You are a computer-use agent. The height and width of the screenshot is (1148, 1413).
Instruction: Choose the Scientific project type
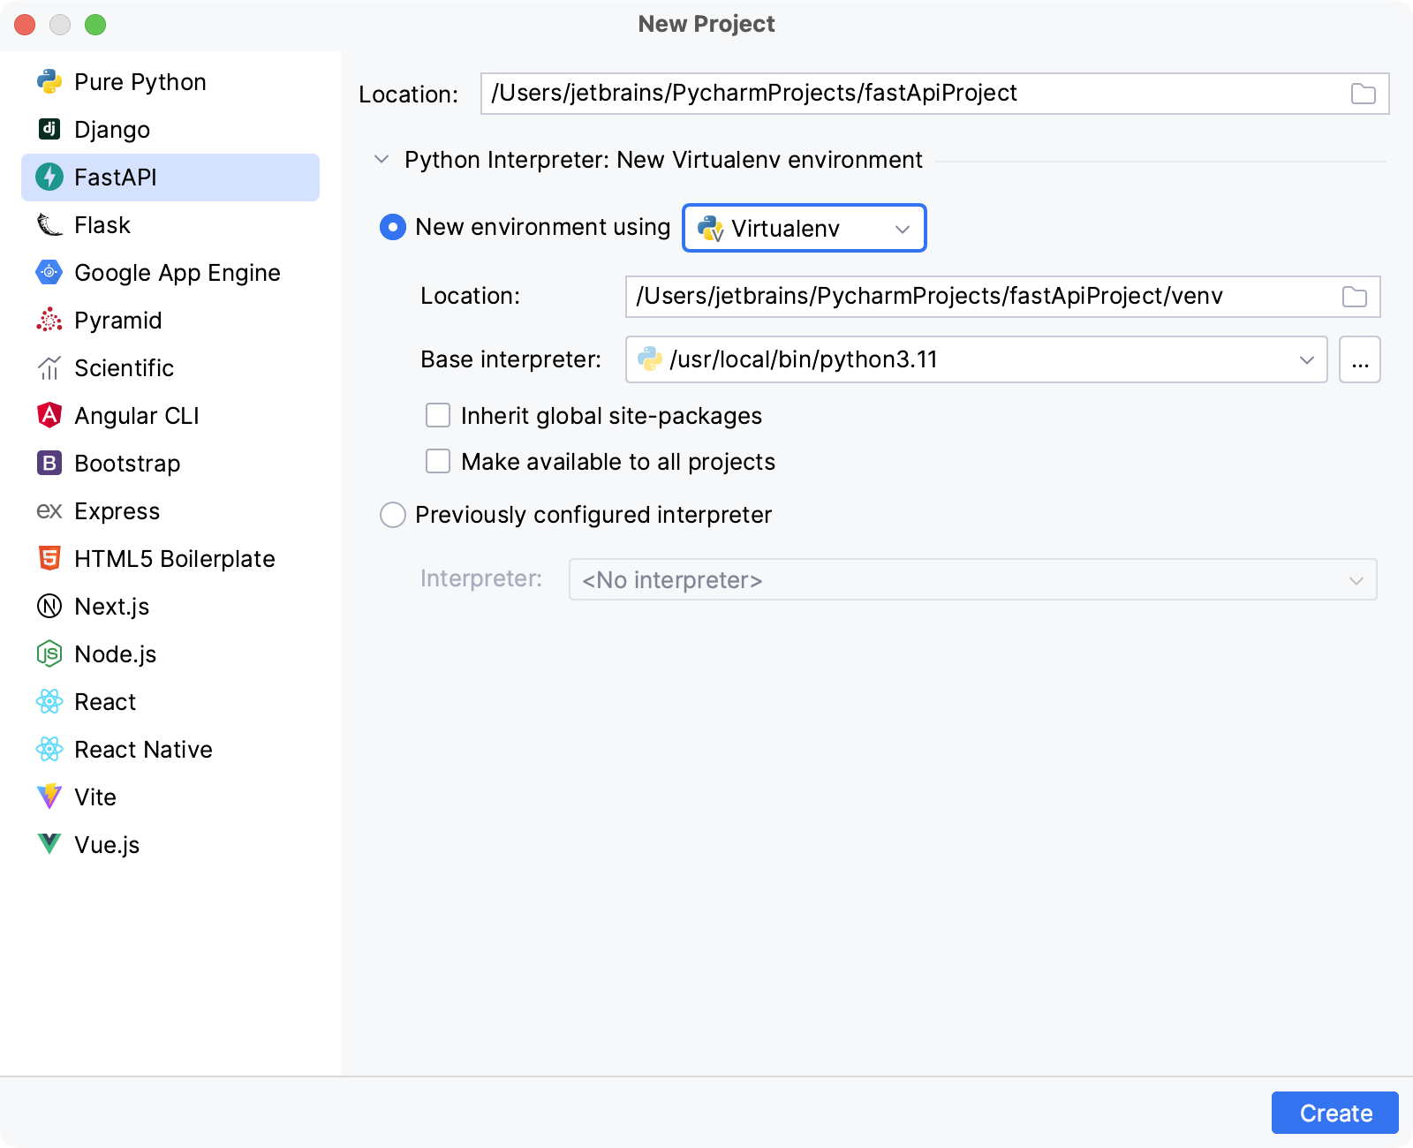[x=170, y=368]
